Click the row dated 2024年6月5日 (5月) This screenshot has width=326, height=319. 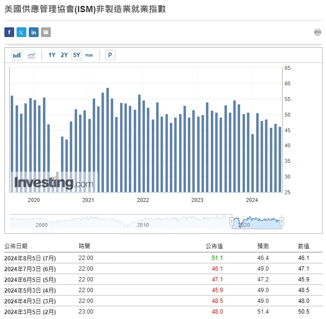163,279
